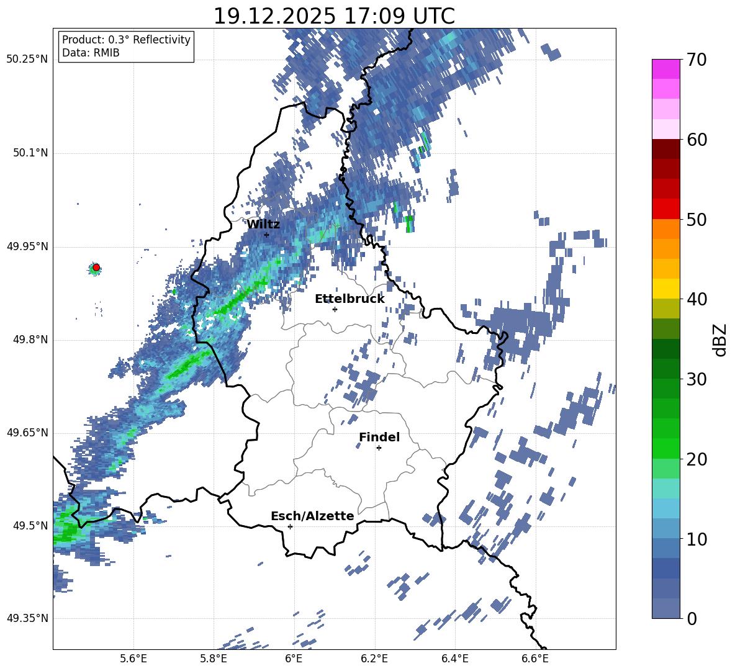Viewport: 735px width, 671px height.
Task: Click the Findel station label
Action: (379, 437)
